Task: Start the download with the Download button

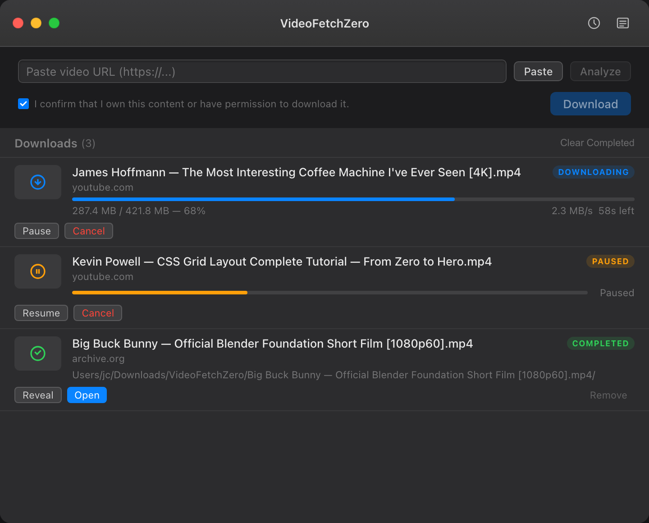Action: [590, 104]
